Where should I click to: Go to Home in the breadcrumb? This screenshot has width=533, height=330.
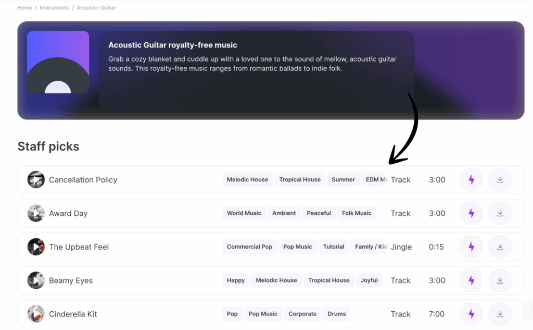click(24, 8)
